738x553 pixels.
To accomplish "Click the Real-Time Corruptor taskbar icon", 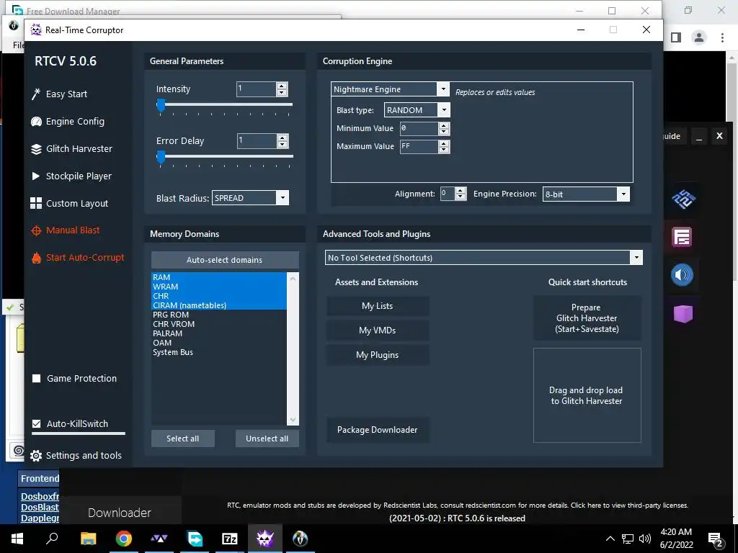I will pos(265,539).
